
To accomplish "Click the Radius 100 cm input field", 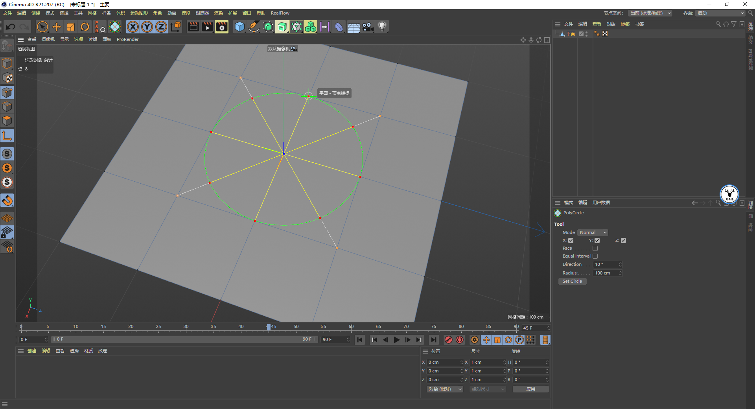I will 606,273.
